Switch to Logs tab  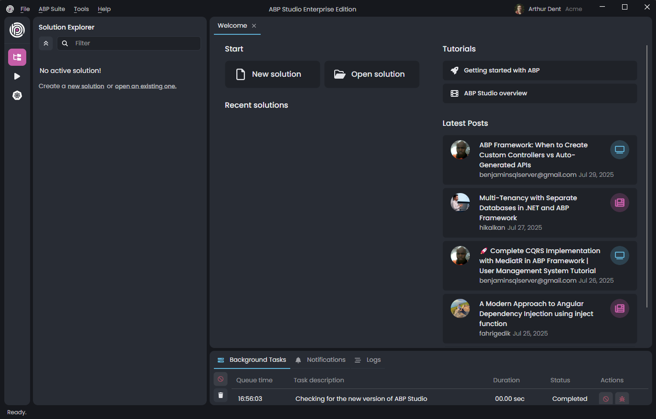pos(368,360)
